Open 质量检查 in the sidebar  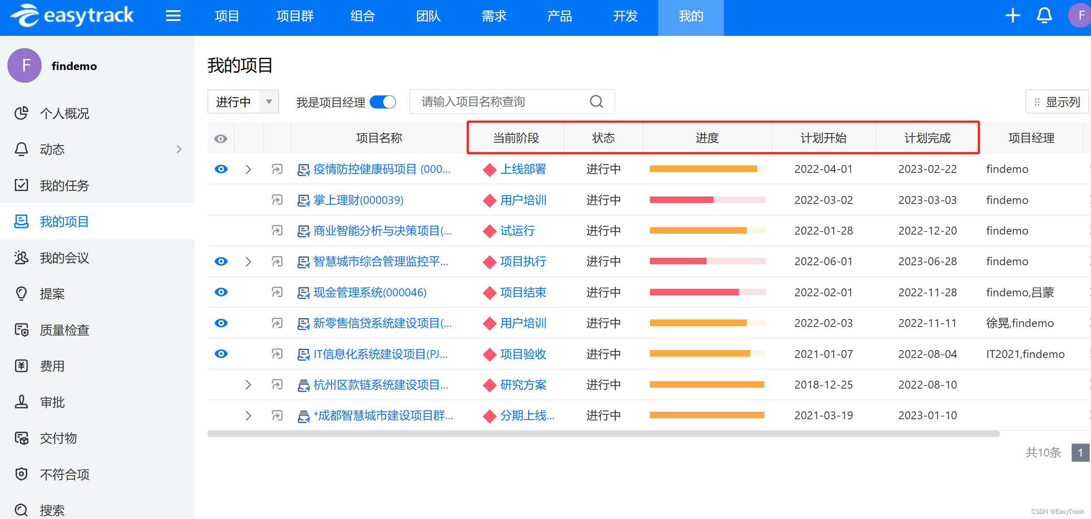64,330
